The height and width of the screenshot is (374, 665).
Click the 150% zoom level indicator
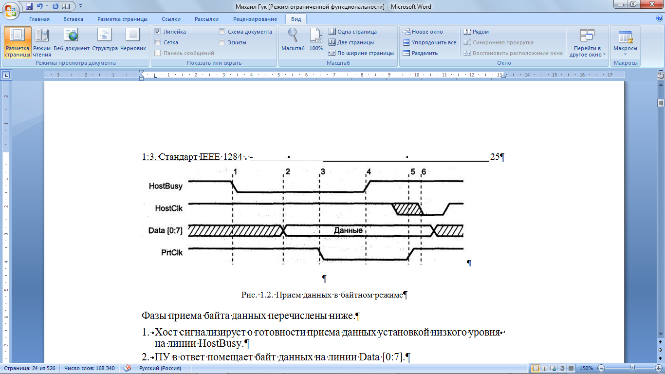[x=586, y=368]
